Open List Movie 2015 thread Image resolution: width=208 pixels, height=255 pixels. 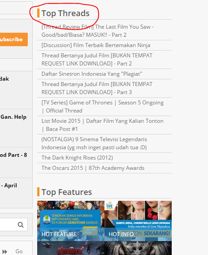pyautogui.click(x=103, y=125)
